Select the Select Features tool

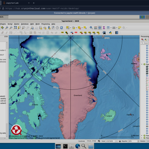[68, 28]
